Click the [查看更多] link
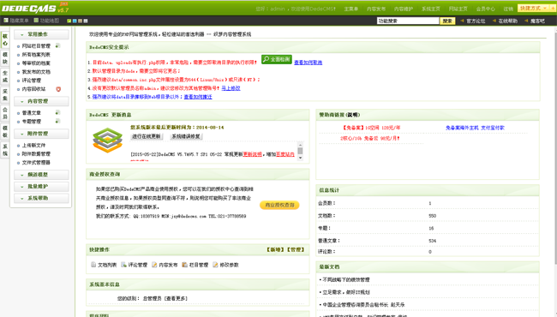557x317 pixels. tap(176, 298)
